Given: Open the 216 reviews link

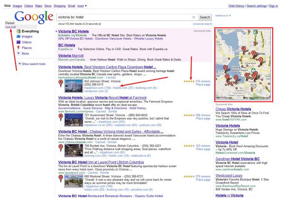Looking at the screenshot, I should tap(203, 82).
